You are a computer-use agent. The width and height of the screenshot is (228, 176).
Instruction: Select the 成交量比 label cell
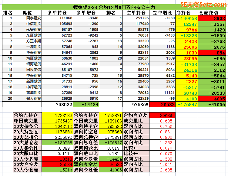pos(136,121)
